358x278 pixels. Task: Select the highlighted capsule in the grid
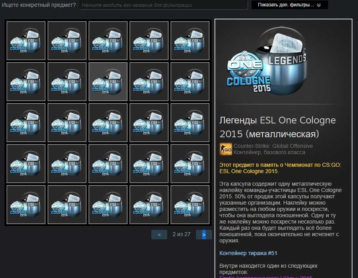coord(108,82)
